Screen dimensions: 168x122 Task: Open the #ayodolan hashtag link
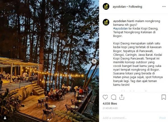click(120, 29)
